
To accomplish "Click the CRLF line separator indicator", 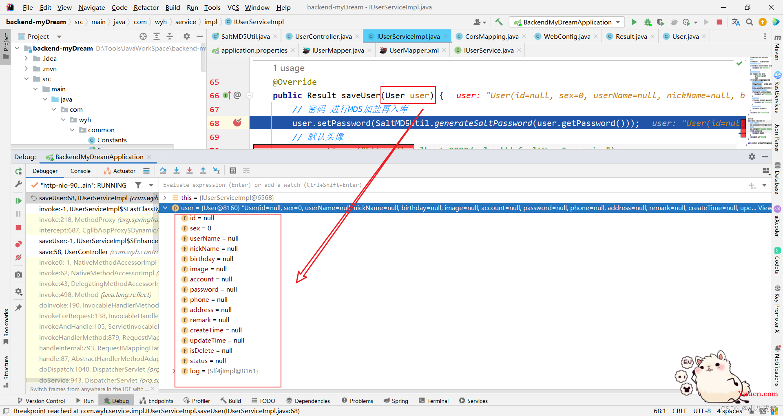I will (680, 411).
